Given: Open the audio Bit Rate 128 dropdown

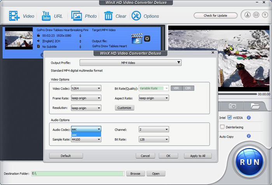Looking at the screenshot, I should pos(154,140).
